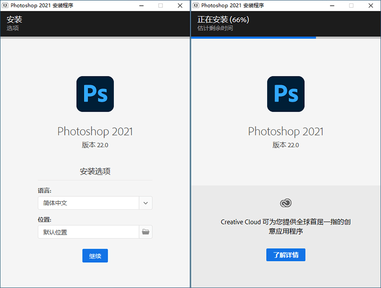This screenshot has width=381, height=288.
Task: Click the Photoshop 2021 title in the left window body
Action: click(x=95, y=132)
